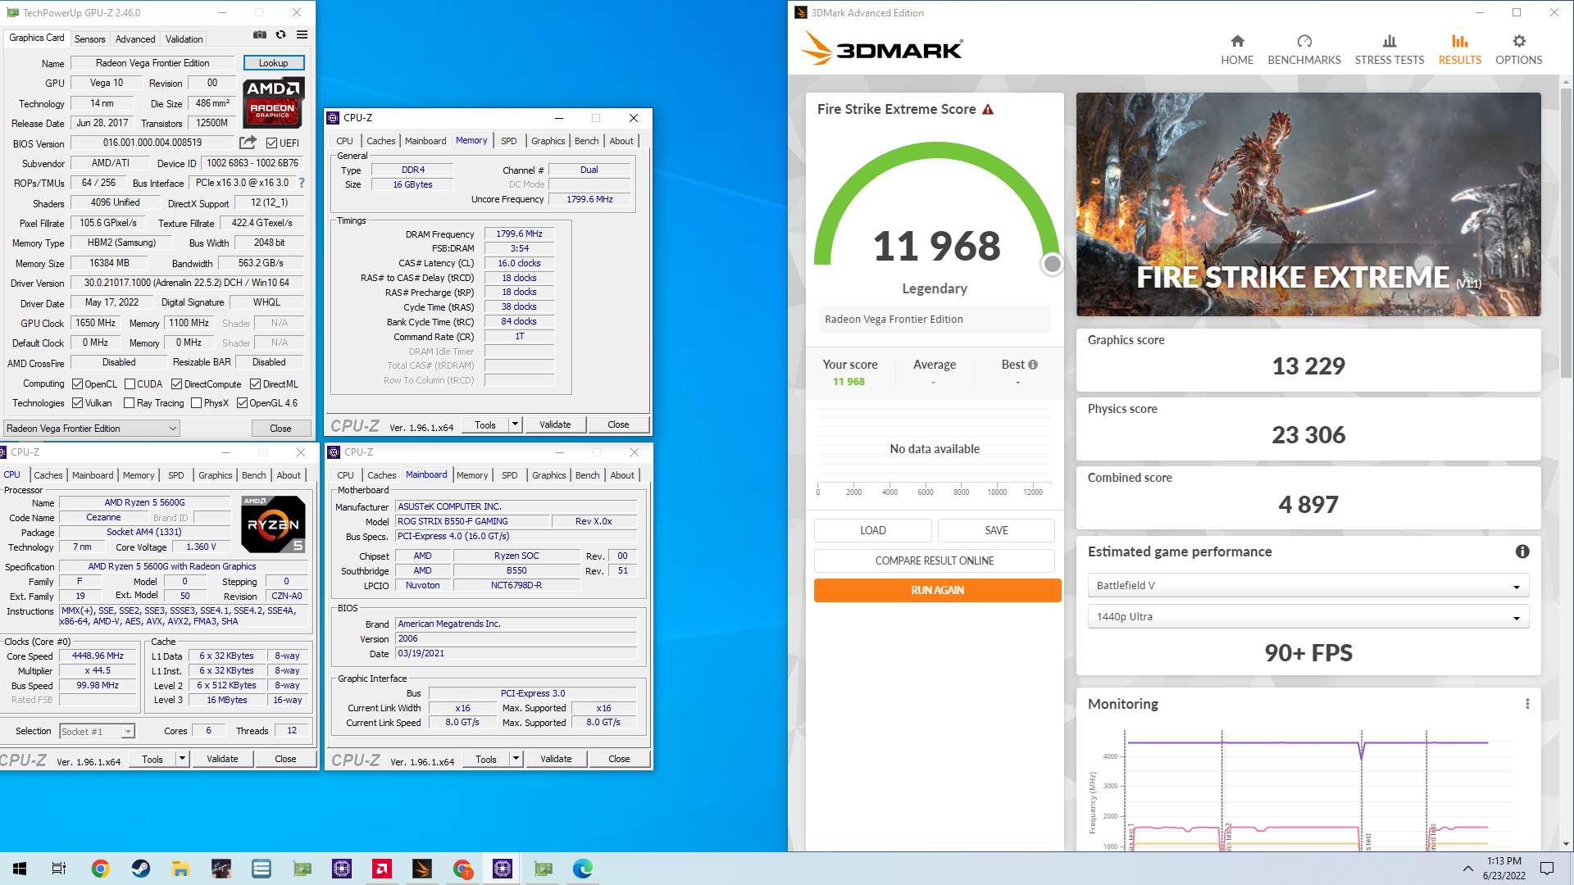Click score gauge end handle

pos(1052,264)
